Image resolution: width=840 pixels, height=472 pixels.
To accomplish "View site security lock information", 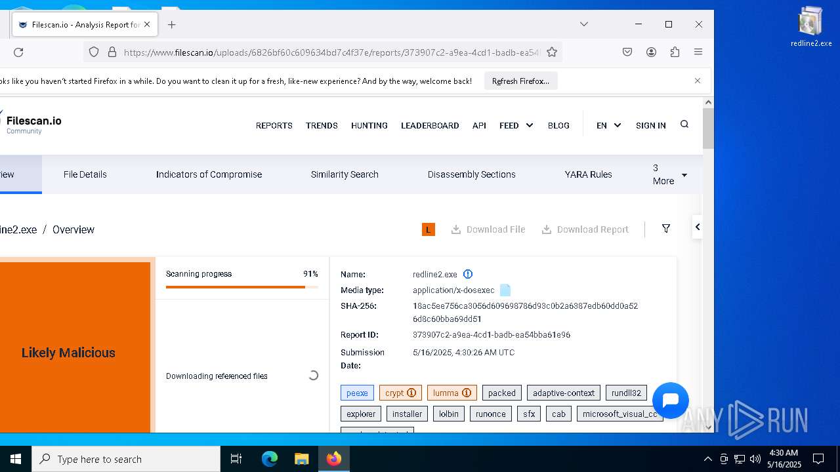I will (112, 52).
